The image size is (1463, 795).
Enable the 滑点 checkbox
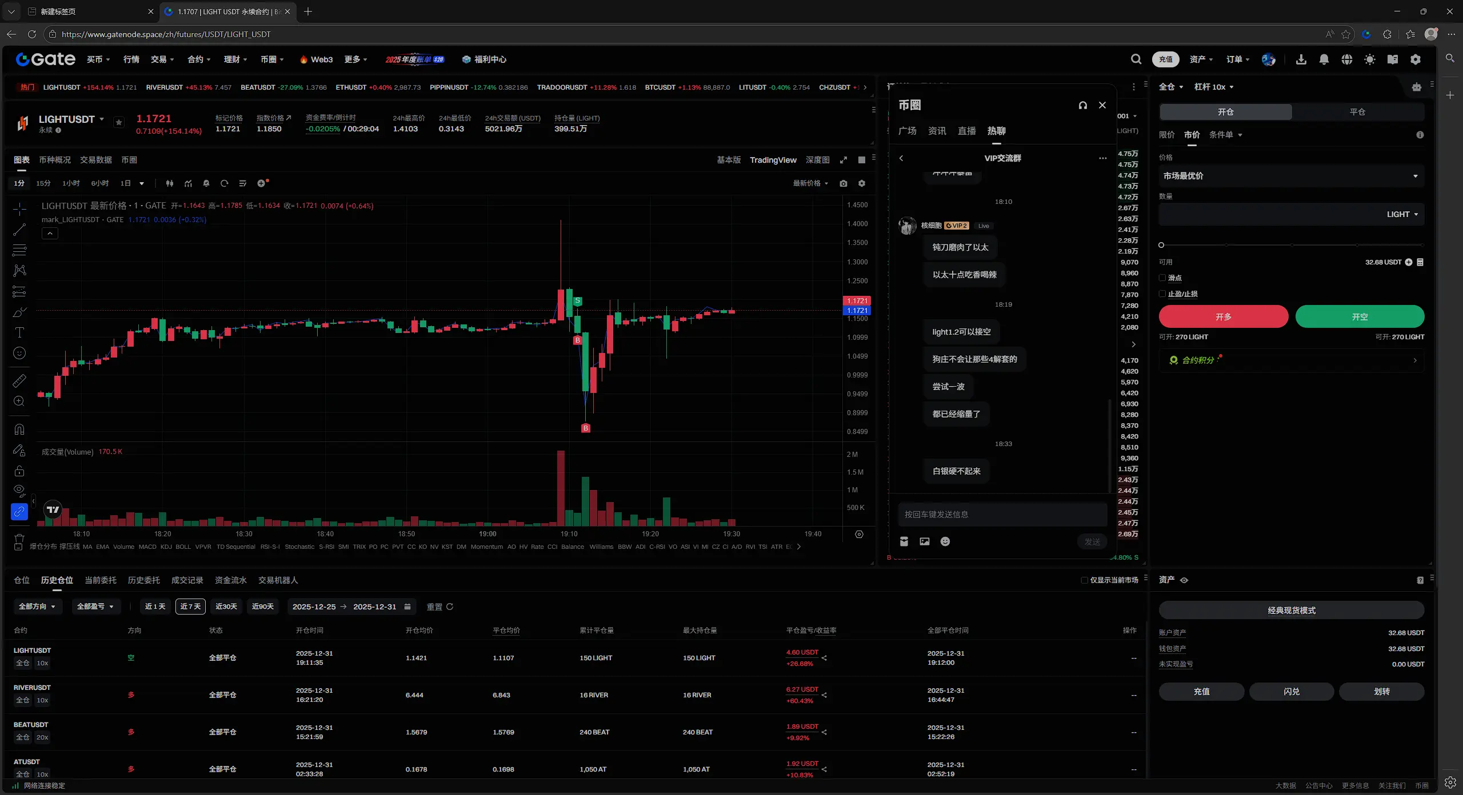pos(1162,278)
